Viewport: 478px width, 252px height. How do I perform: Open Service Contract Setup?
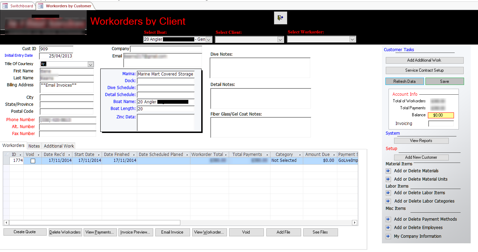point(424,70)
